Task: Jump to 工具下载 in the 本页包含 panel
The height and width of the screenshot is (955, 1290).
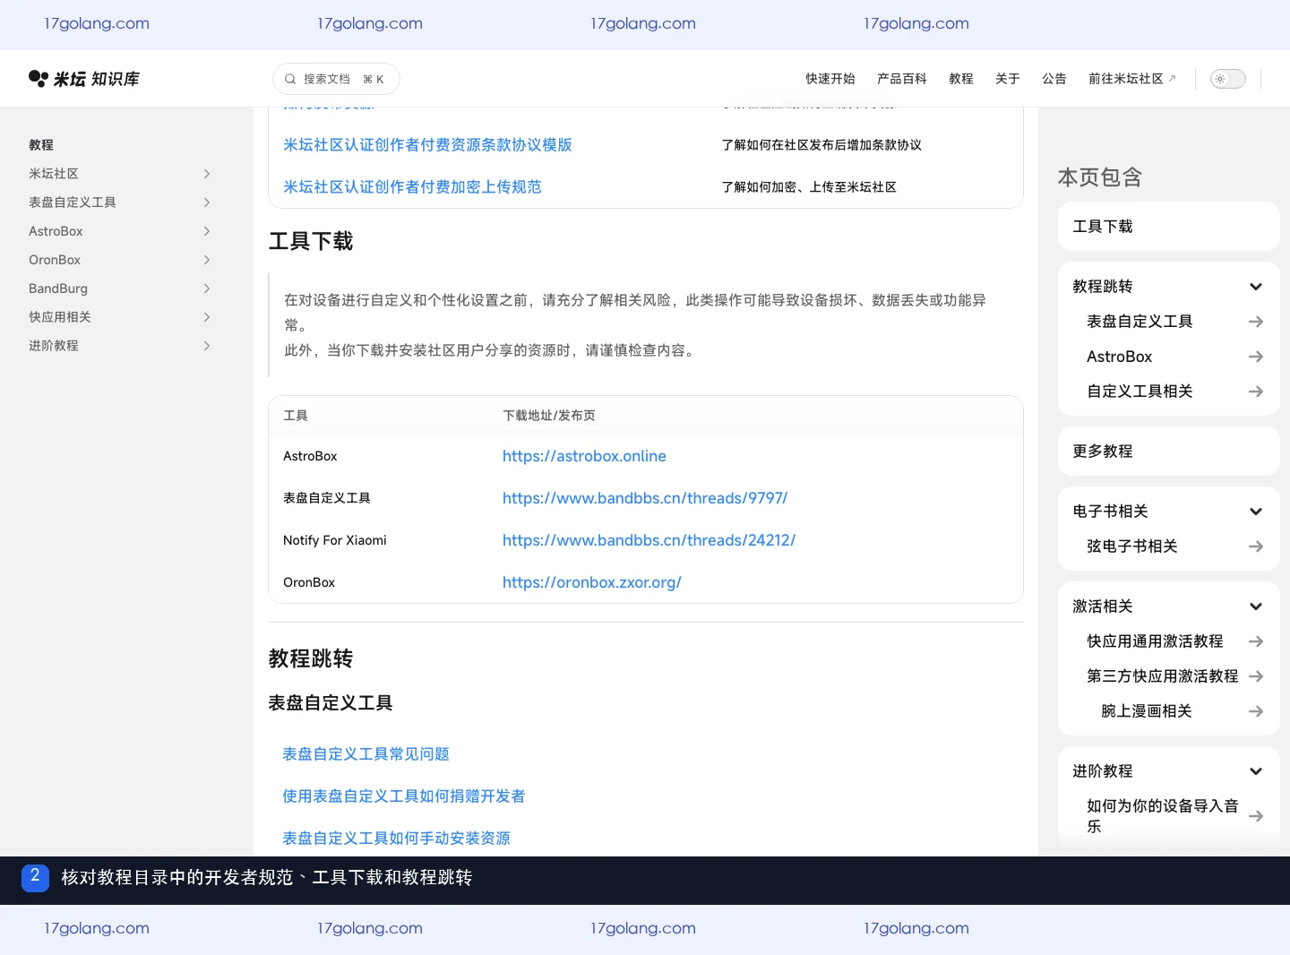Action: (1168, 227)
